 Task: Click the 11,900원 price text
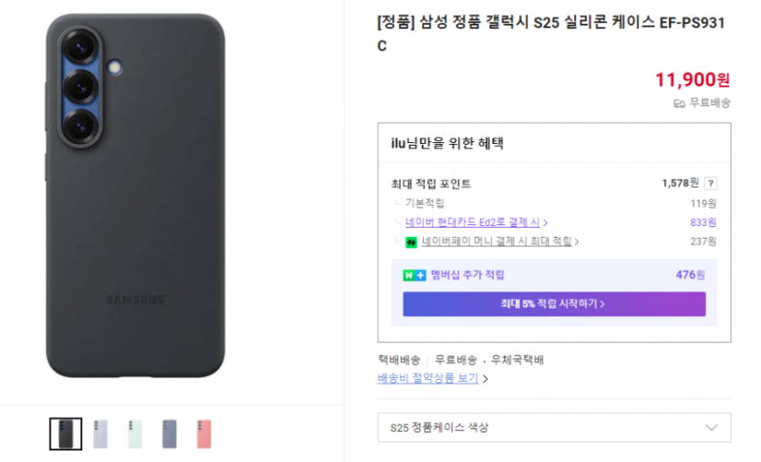point(693,80)
